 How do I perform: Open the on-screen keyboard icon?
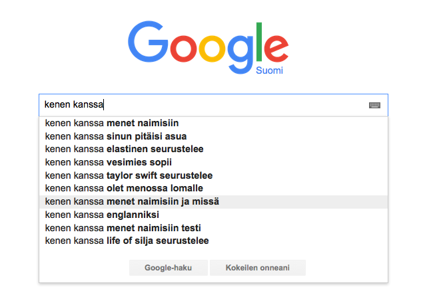point(374,105)
